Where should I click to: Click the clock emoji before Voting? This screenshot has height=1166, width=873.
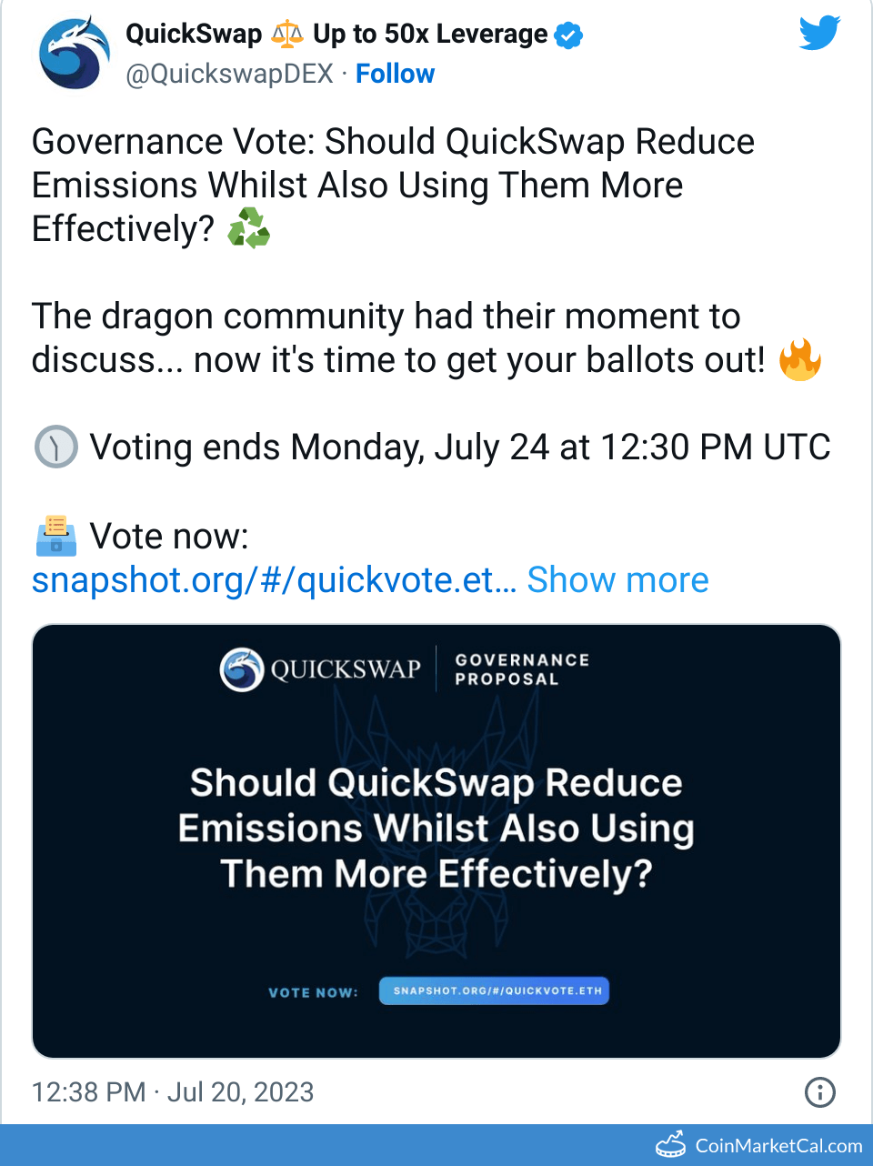click(55, 447)
